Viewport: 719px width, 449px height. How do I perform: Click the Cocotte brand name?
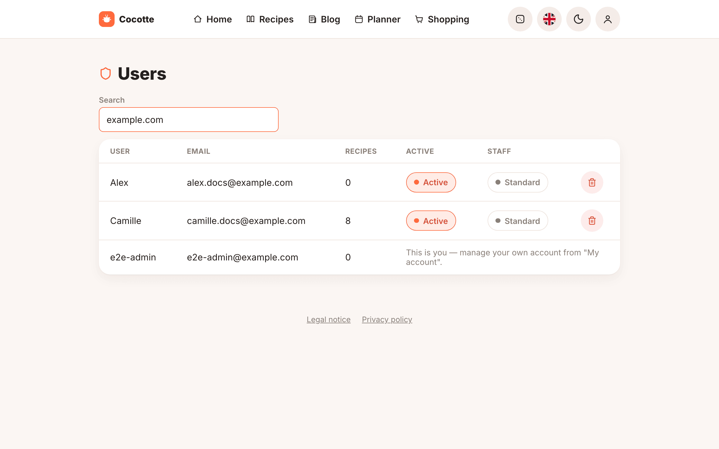click(x=136, y=19)
